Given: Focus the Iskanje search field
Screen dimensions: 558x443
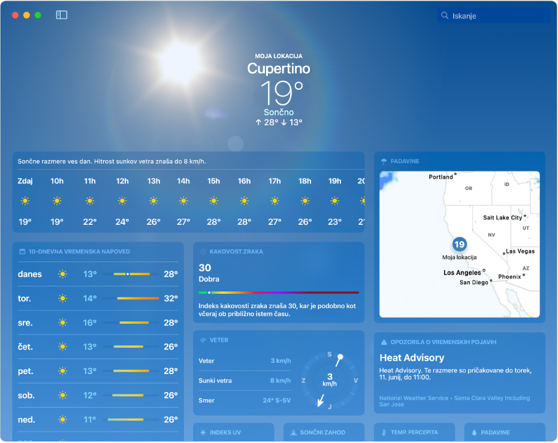Looking at the screenshot, I should 493,16.
